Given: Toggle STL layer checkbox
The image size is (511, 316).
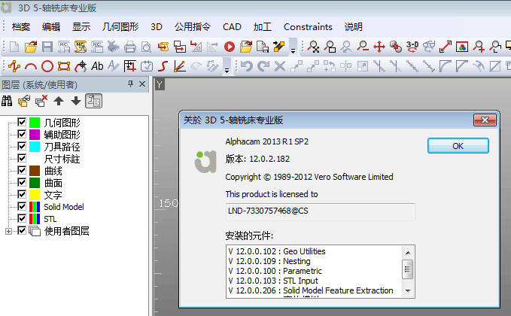Looking at the screenshot, I should pyautogui.click(x=22, y=219).
